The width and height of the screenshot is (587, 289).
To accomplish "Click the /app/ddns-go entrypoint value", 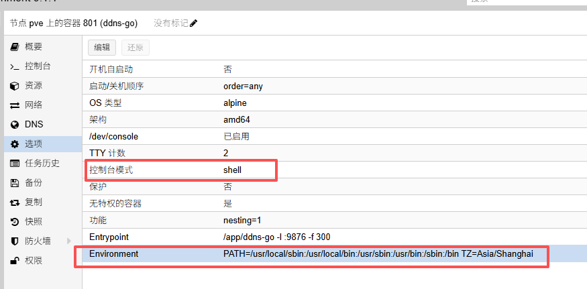I will [x=276, y=237].
